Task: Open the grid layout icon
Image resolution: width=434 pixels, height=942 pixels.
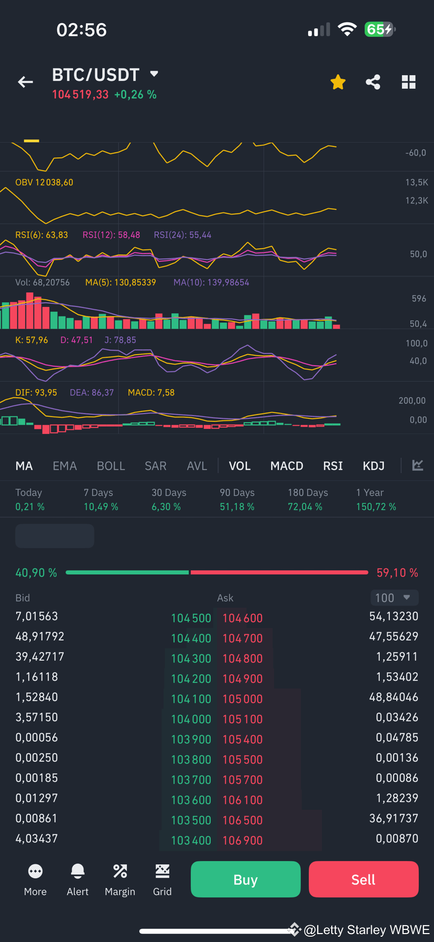Action: pos(409,82)
